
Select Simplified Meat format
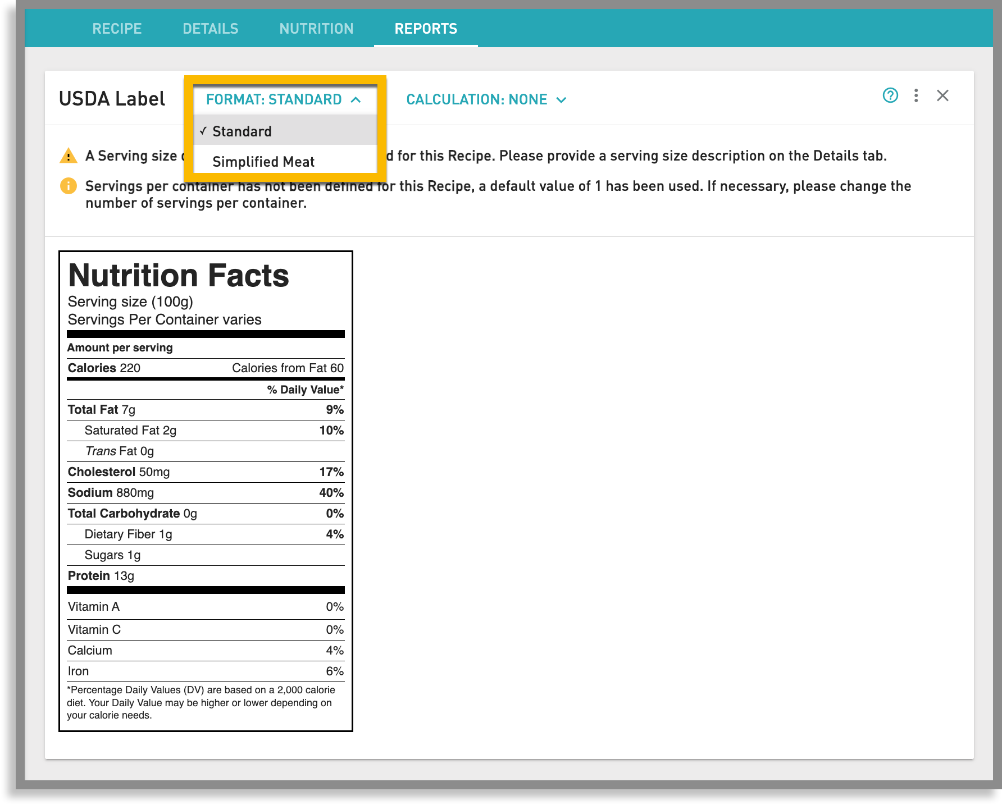pyautogui.click(x=263, y=161)
